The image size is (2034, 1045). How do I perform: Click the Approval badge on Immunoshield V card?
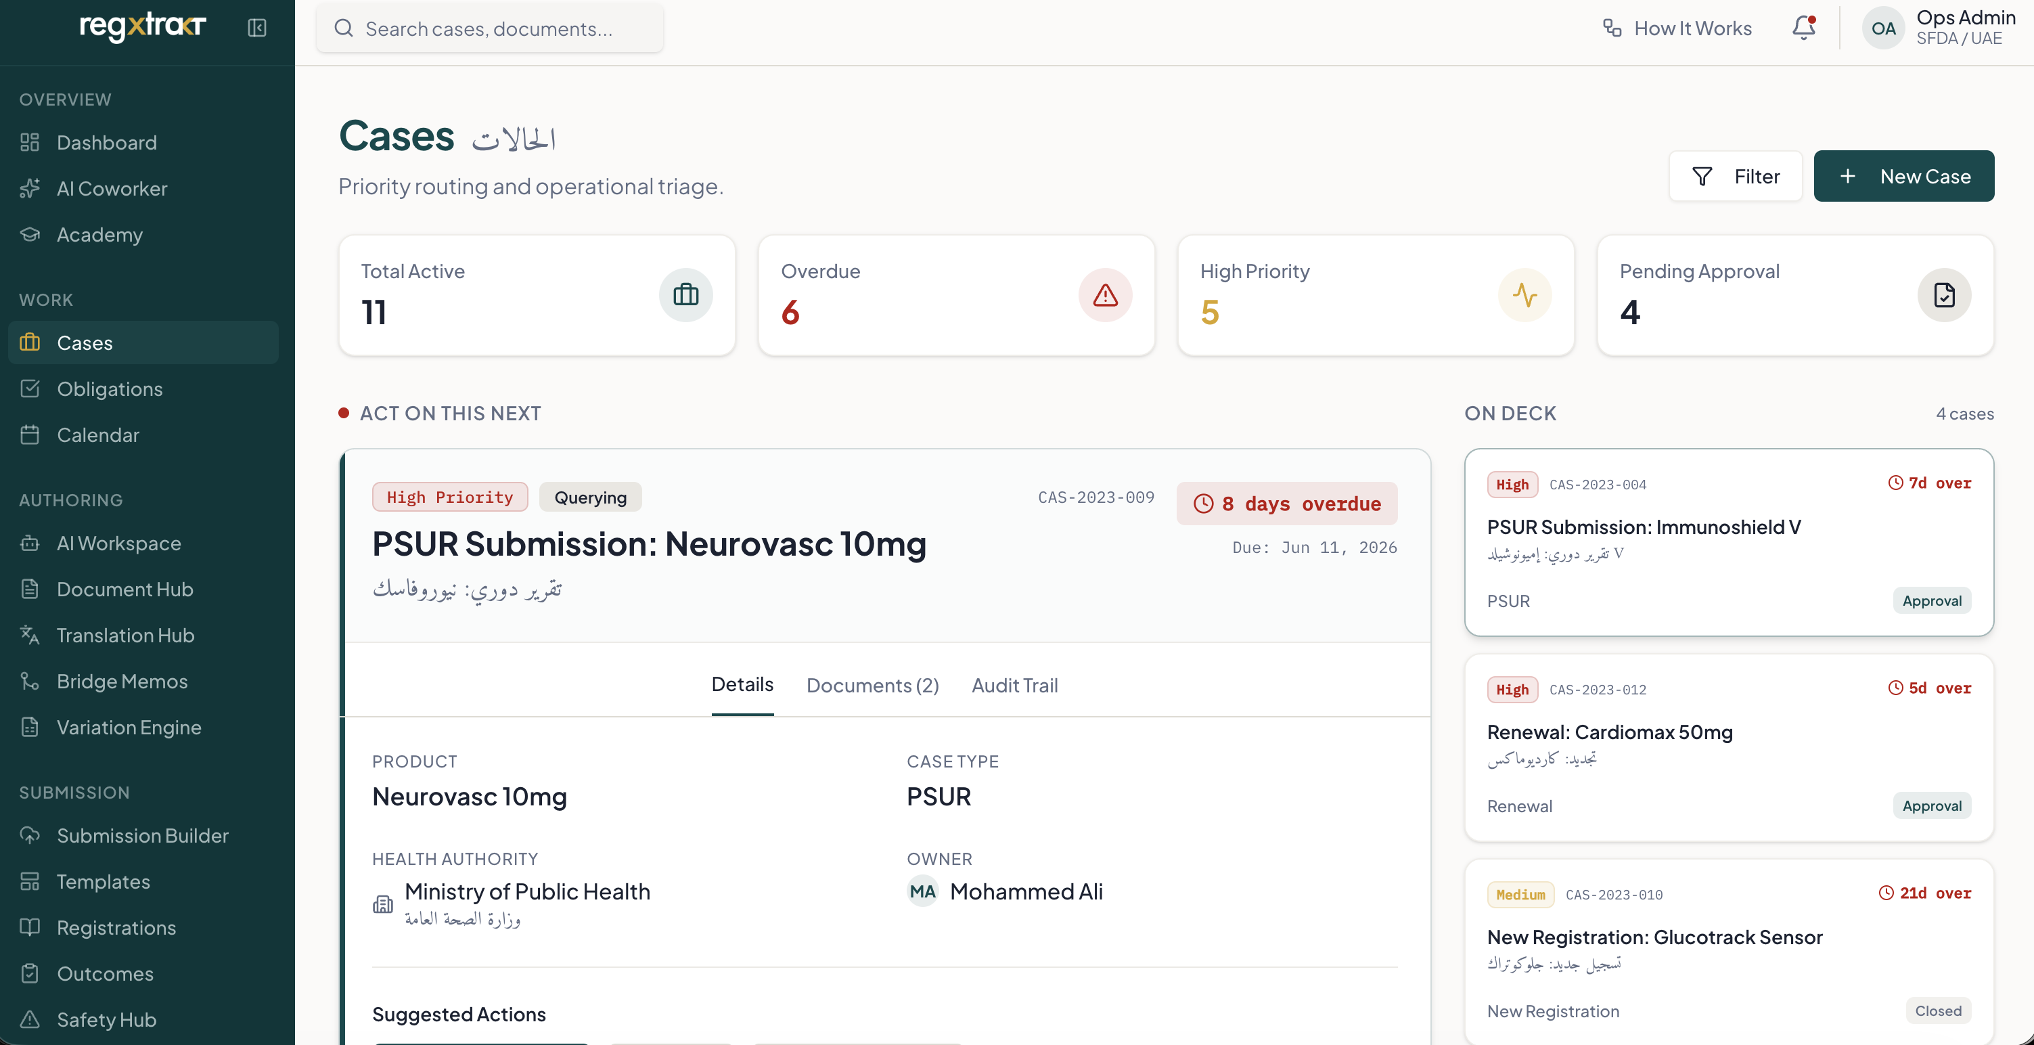coord(1931,600)
